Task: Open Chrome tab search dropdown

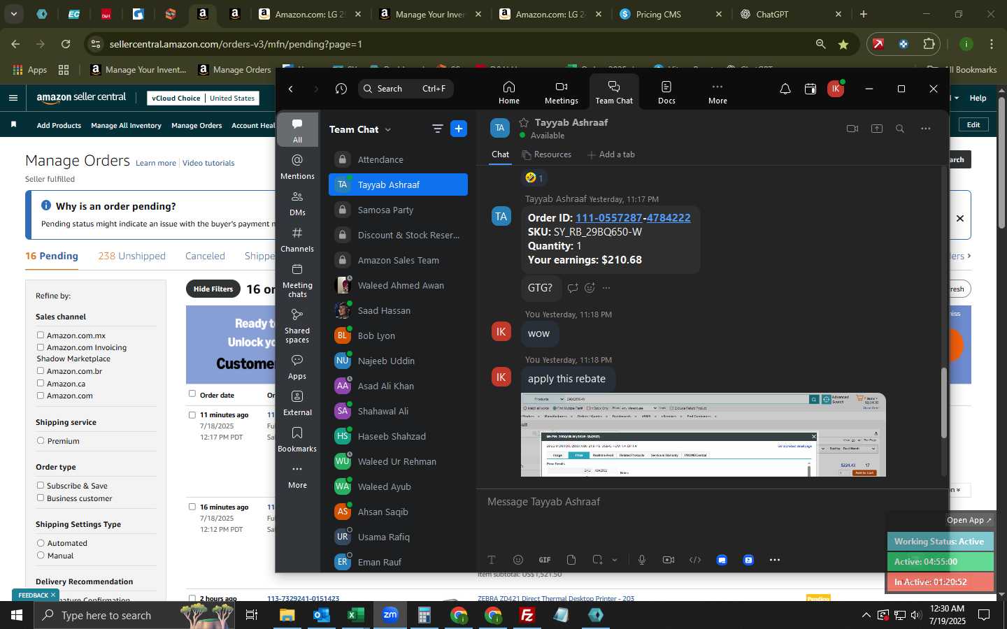Action: click(13, 14)
